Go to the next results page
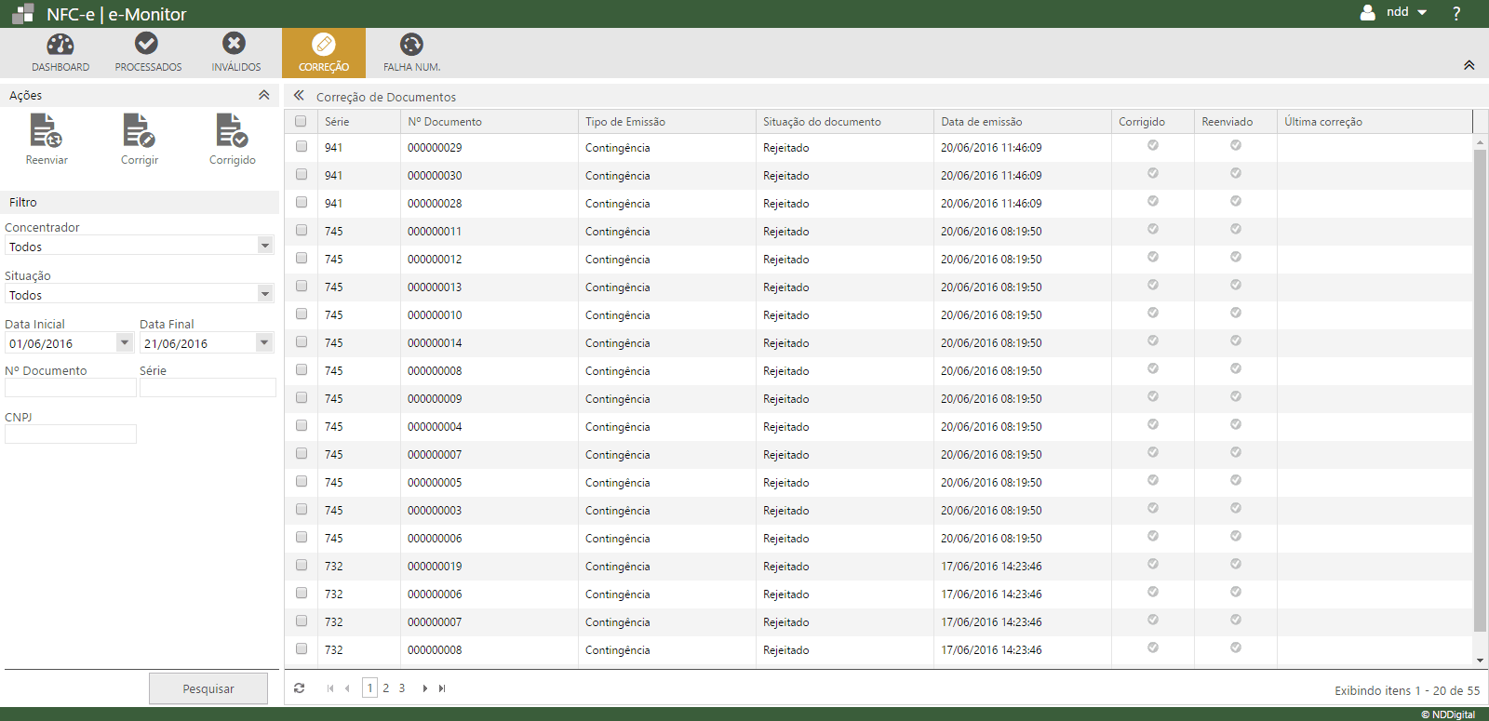Image resolution: width=1489 pixels, height=721 pixels. point(425,688)
